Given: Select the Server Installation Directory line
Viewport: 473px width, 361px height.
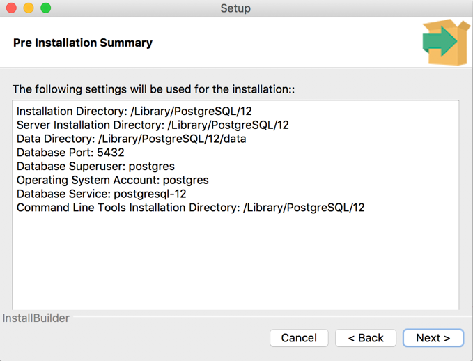Looking at the screenshot, I should coord(153,125).
